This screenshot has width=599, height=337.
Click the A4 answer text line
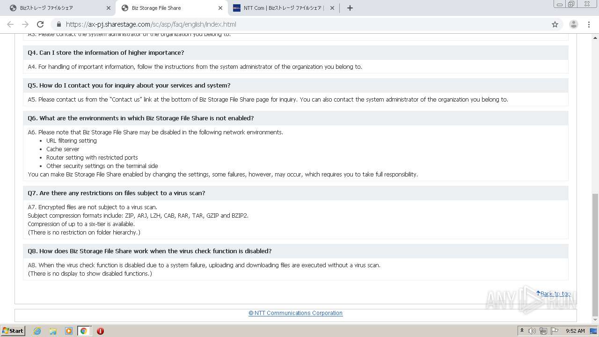(x=195, y=66)
